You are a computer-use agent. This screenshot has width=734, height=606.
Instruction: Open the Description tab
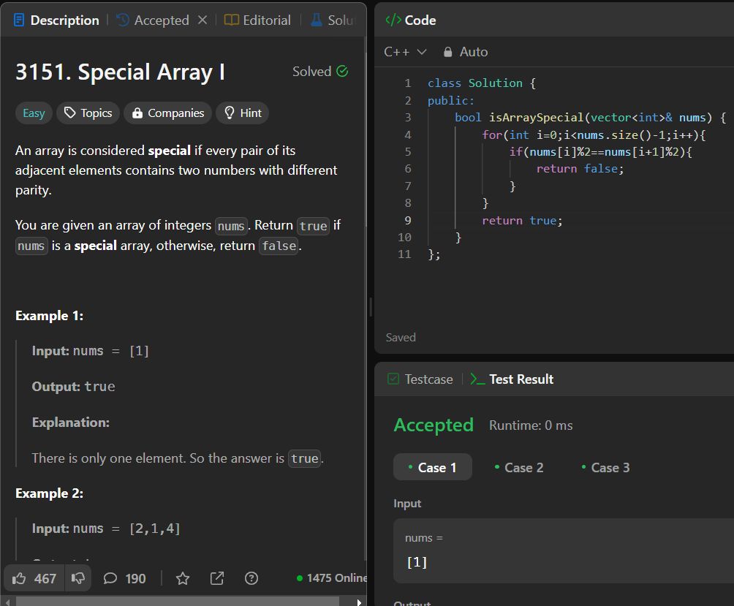pos(56,20)
